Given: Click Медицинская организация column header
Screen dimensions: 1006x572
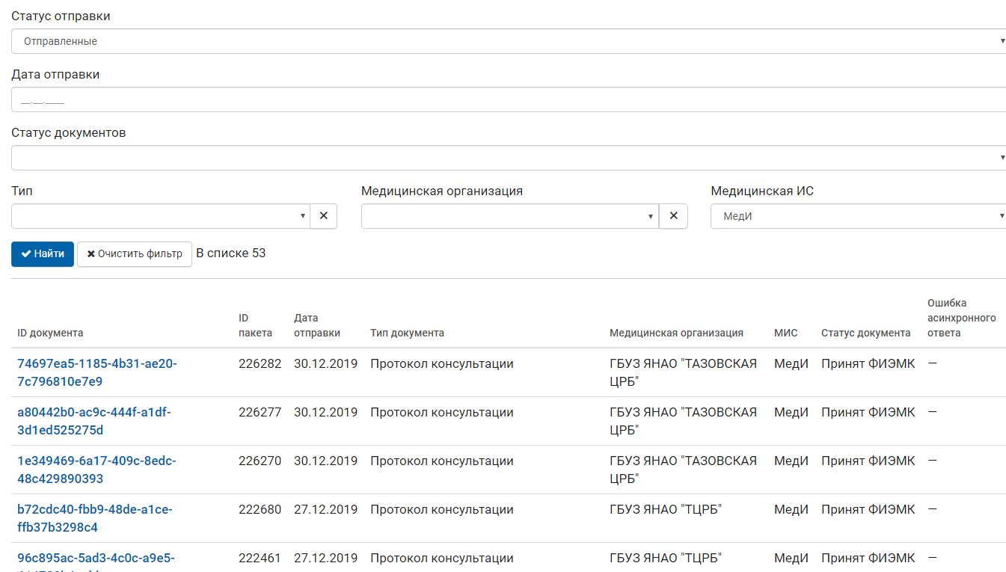Looking at the screenshot, I should (x=676, y=333).
